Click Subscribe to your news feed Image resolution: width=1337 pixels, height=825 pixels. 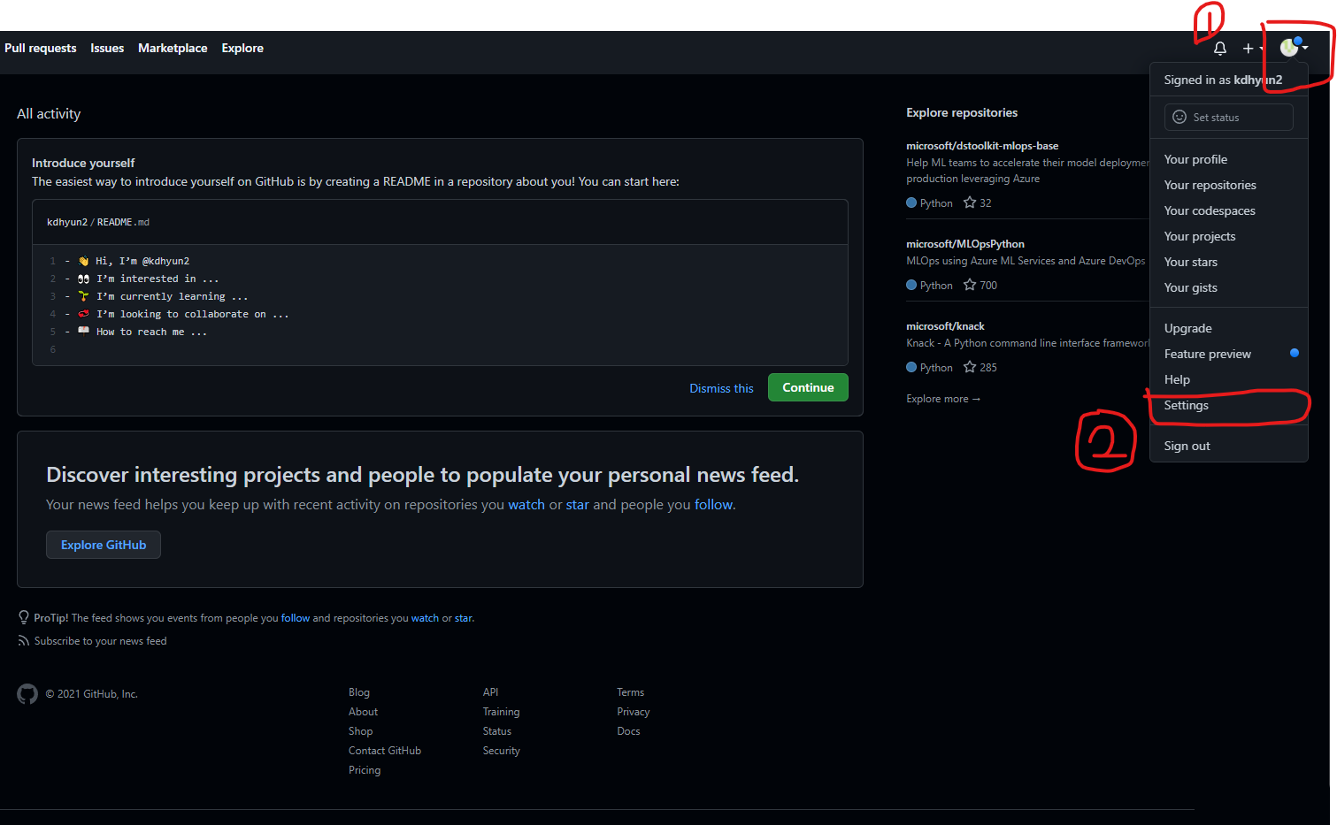point(100,641)
